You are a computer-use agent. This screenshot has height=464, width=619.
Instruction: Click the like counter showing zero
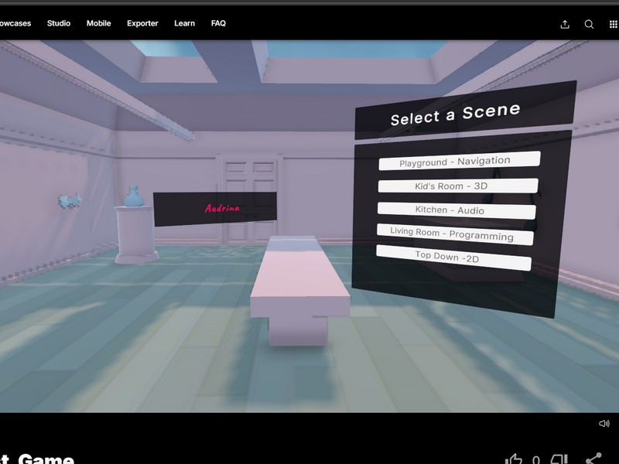(536, 461)
